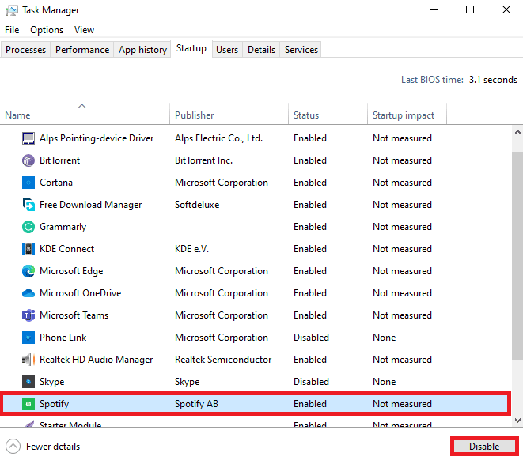Screen dimensions: 523x464
Task: Select the Skype name in Name column
Action: 51,382
